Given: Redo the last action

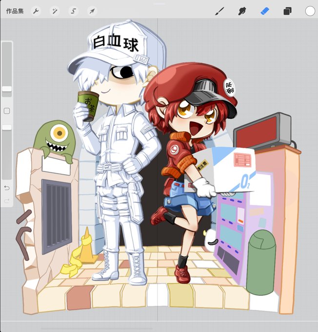Looking at the screenshot, I should click(x=7, y=201).
